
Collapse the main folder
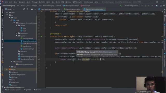[x=9, y=18]
